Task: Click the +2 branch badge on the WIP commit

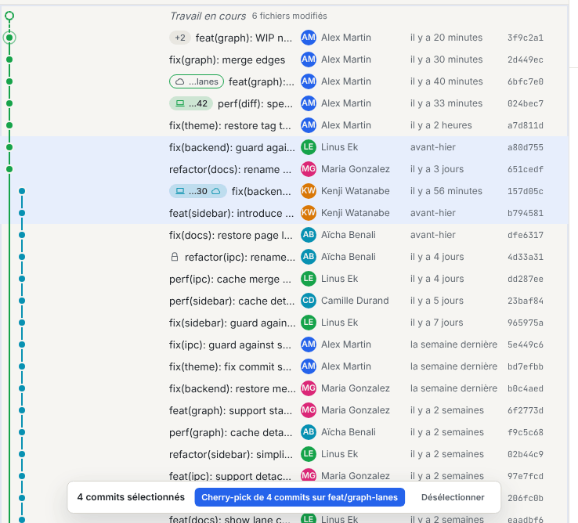Action: point(180,38)
